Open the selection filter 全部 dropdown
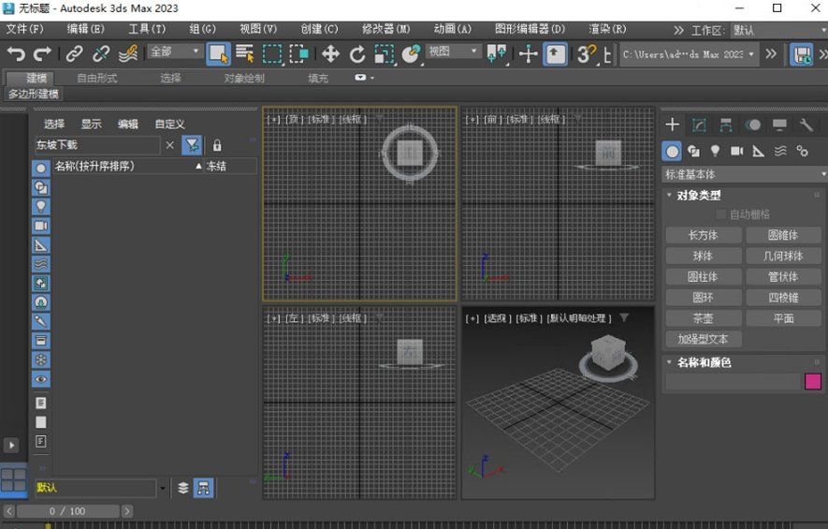The image size is (828, 529). click(x=175, y=51)
